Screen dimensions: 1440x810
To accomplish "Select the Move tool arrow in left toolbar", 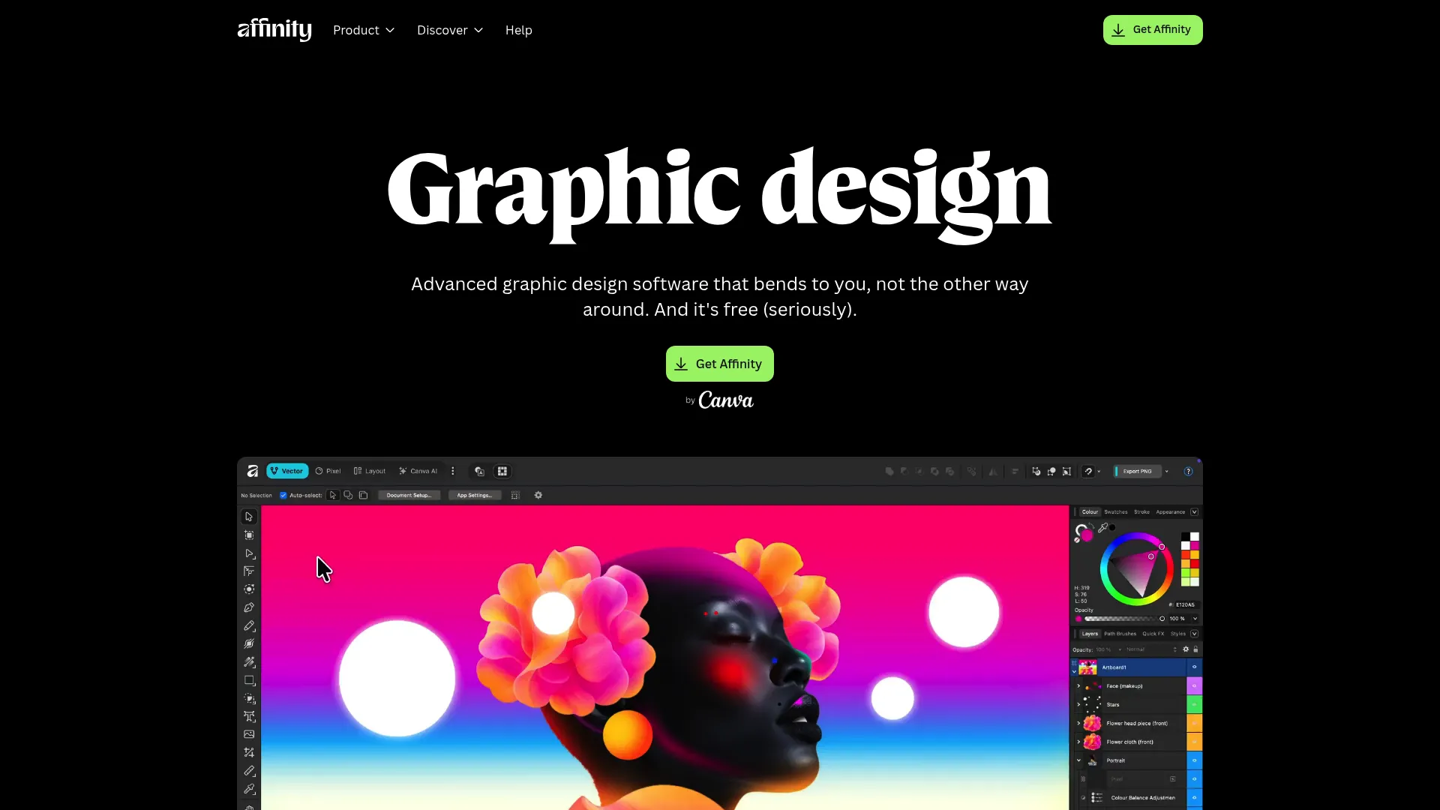I will 249,517.
